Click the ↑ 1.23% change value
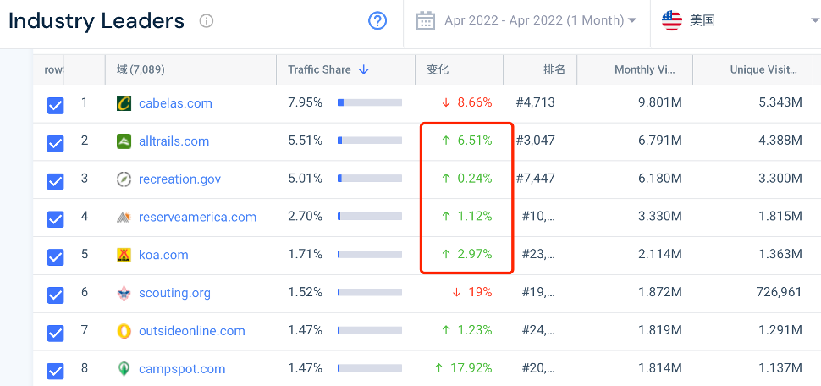The height and width of the screenshot is (386, 821). (x=466, y=330)
